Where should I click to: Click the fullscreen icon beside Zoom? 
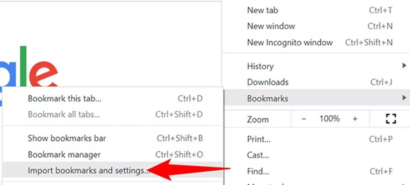point(391,119)
